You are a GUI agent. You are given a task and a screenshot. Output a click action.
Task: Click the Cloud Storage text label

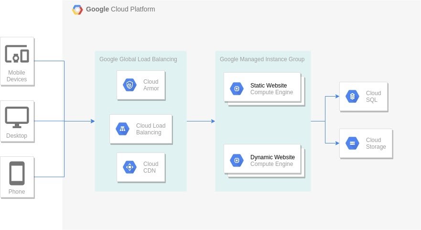(x=376, y=143)
